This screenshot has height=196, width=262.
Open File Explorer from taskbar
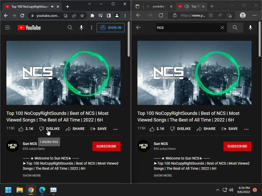(x=19, y=190)
